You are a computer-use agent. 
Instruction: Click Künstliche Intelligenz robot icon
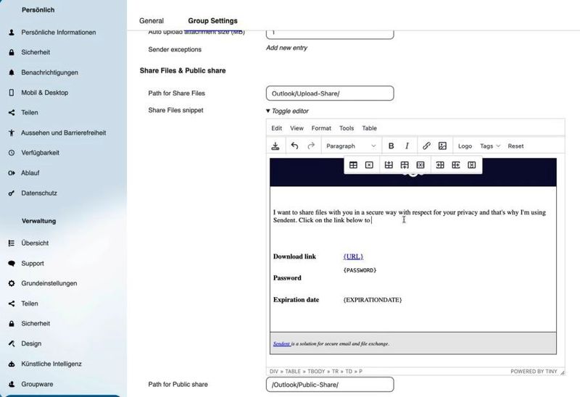(x=12, y=364)
